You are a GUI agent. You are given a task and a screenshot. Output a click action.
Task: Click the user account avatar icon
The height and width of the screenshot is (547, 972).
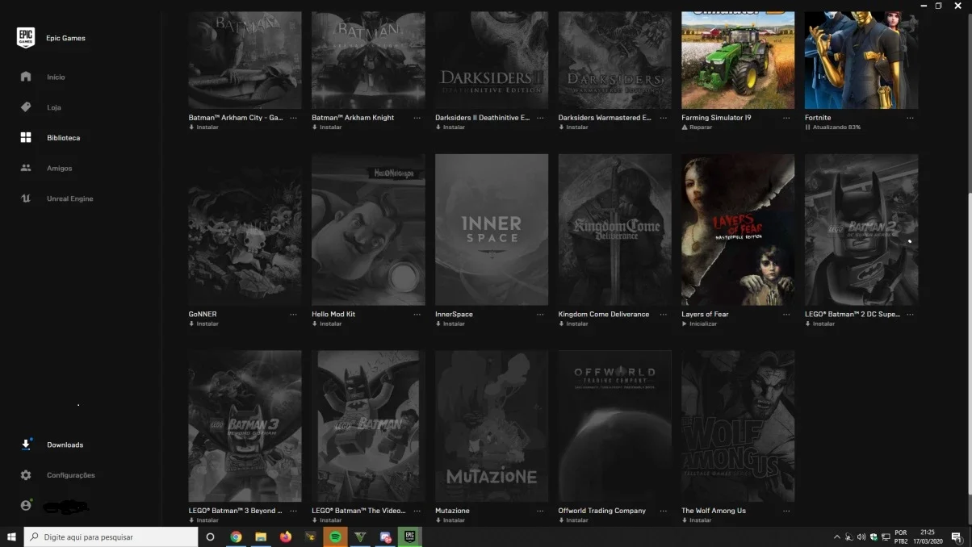point(26,505)
